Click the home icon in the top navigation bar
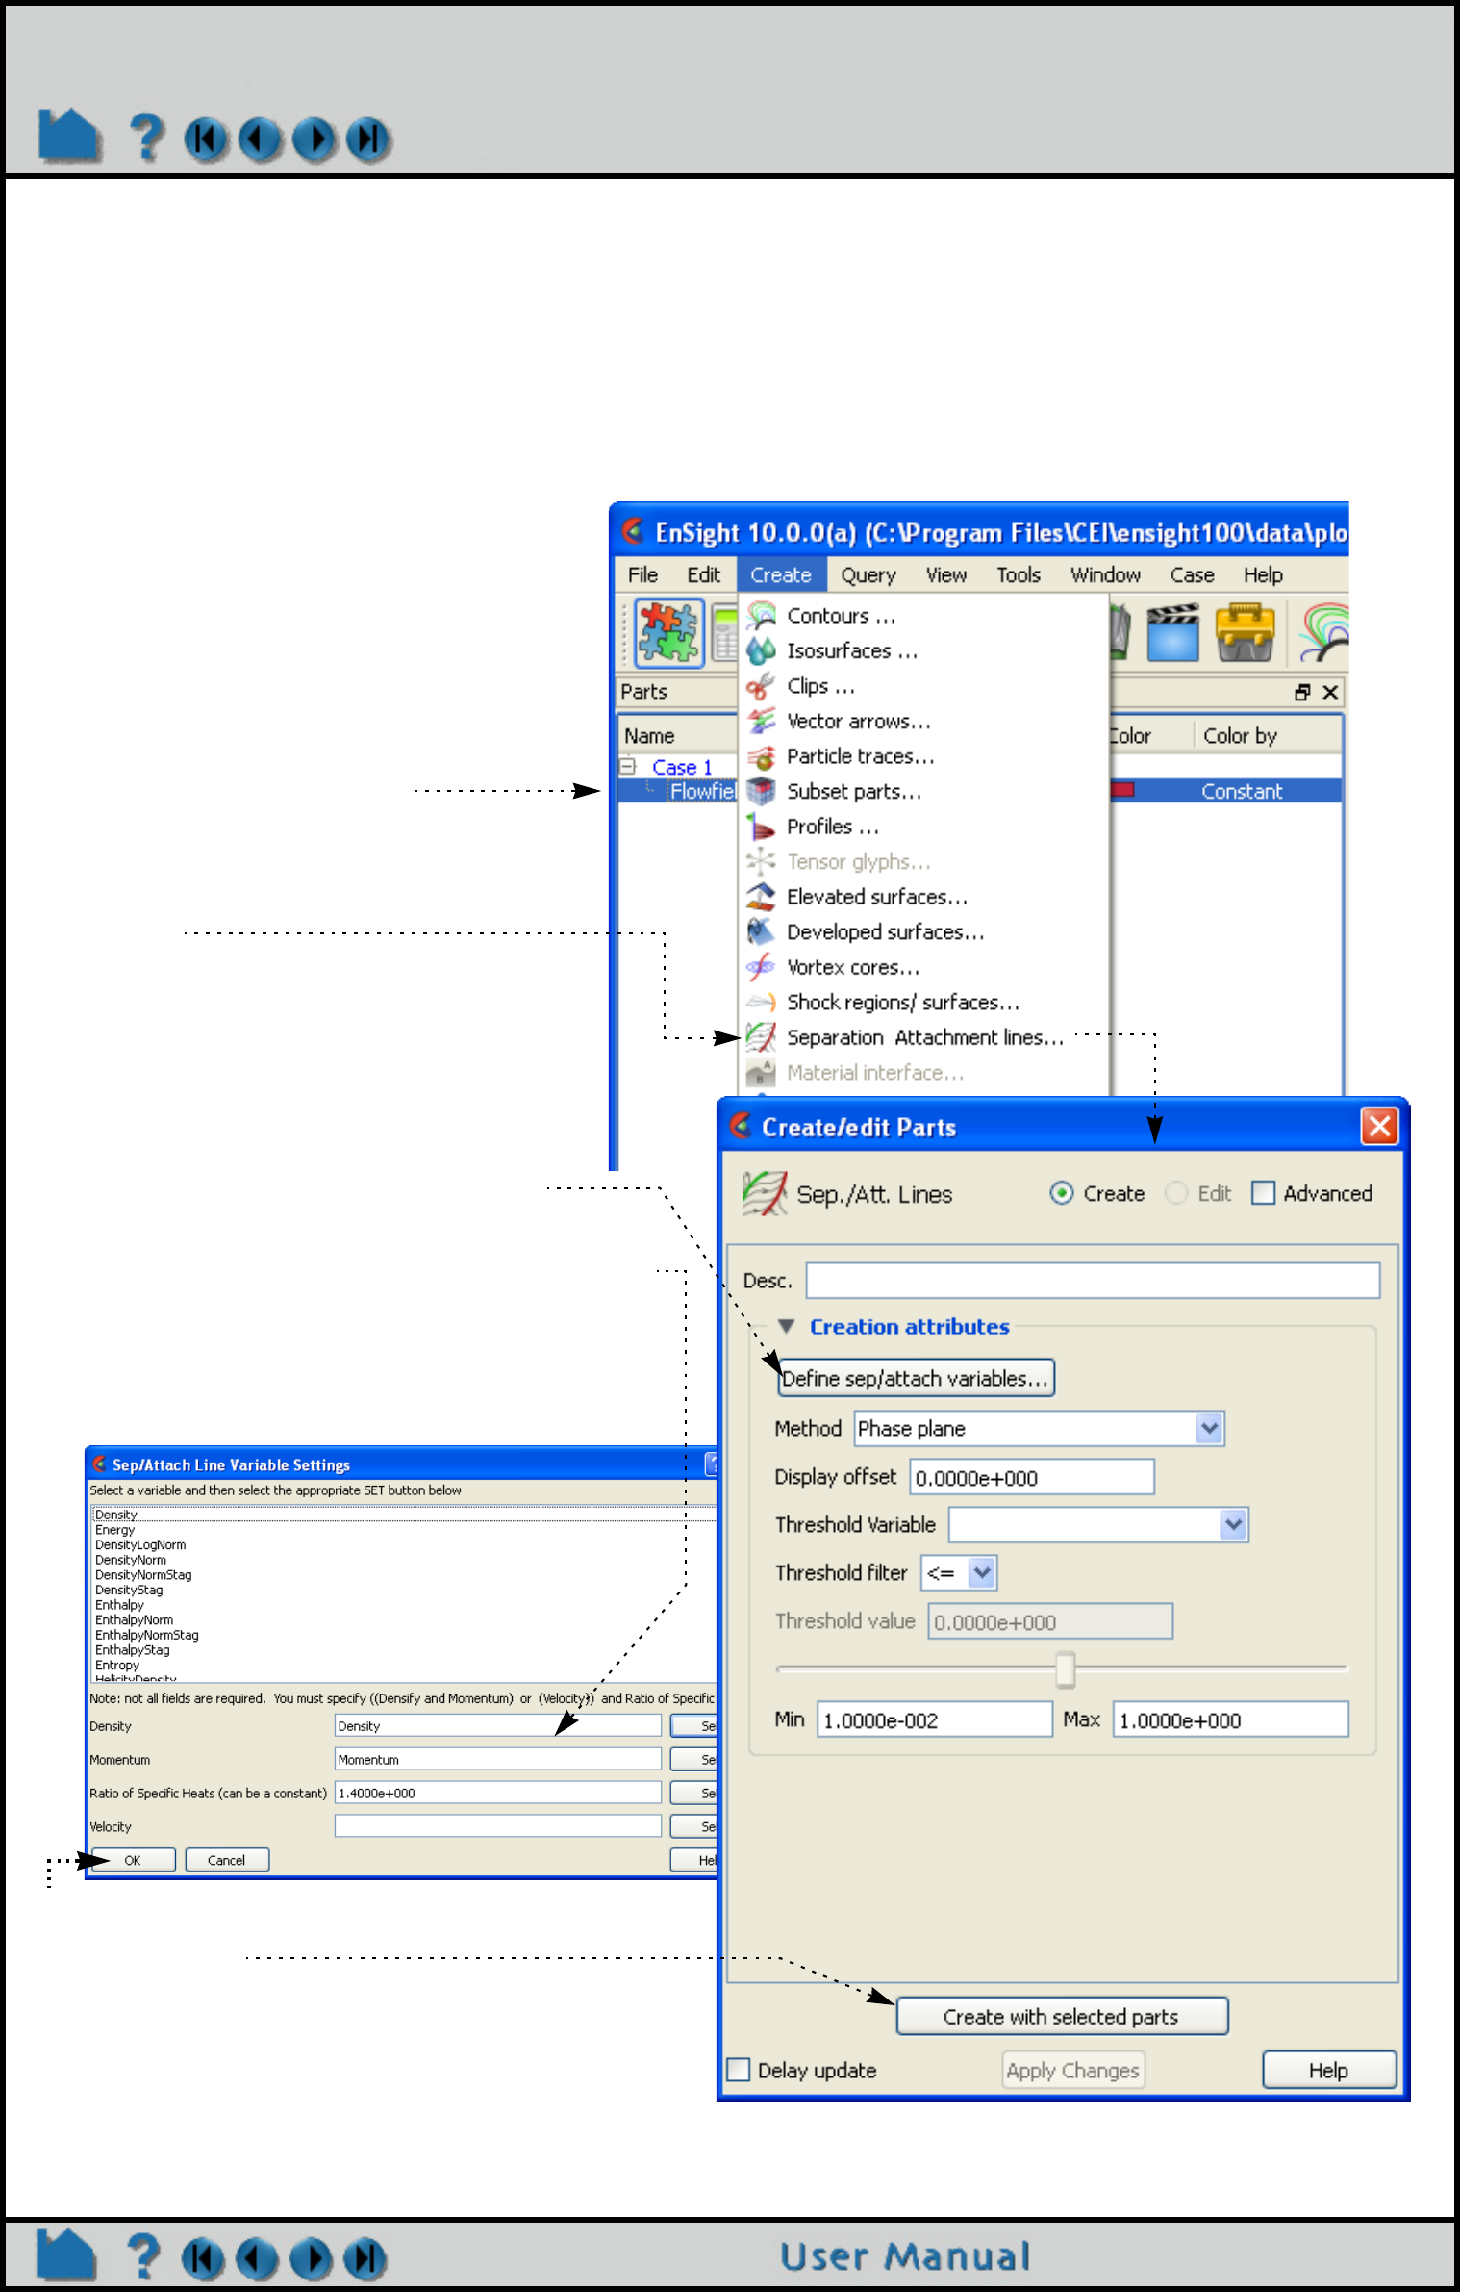1460x2292 pixels. click(69, 136)
